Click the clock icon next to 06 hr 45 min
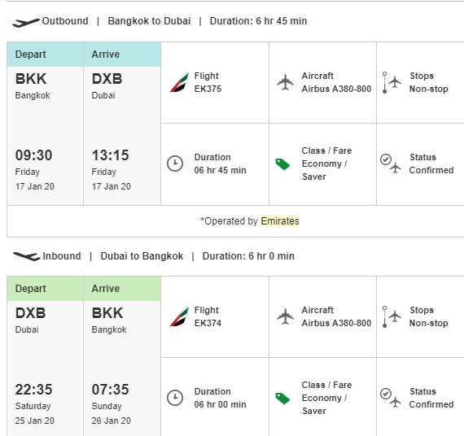 [175, 163]
